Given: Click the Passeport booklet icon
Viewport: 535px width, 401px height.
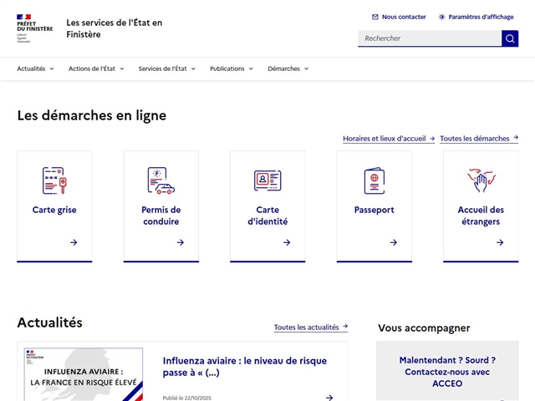Looking at the screenshot, I should (x=374, y=180).
